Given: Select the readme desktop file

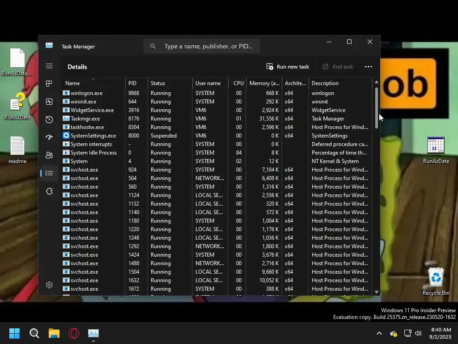Looking at the screenshot, I should pyautogui.click(x=17, y=150).
